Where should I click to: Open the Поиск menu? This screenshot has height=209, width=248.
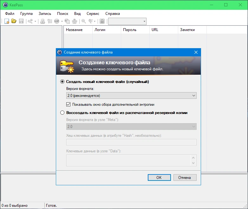pyautogui.click(x=62, y=14)
